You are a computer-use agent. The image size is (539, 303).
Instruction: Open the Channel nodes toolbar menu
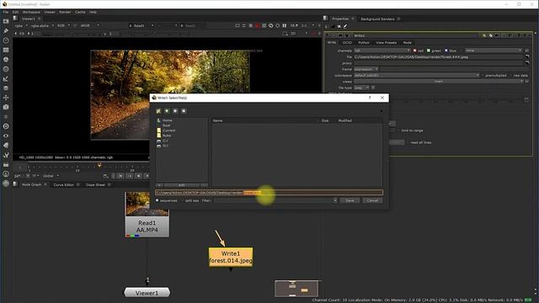click(6, 50)
